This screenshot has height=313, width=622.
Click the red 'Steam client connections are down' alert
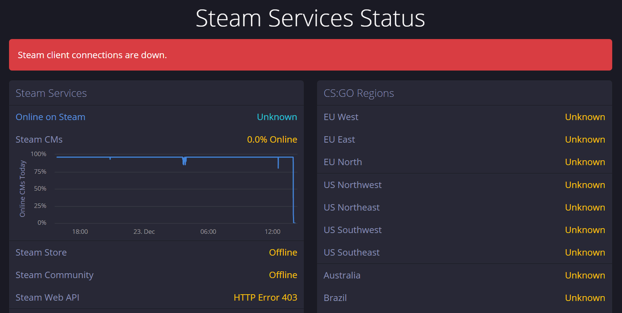[311, 55]
